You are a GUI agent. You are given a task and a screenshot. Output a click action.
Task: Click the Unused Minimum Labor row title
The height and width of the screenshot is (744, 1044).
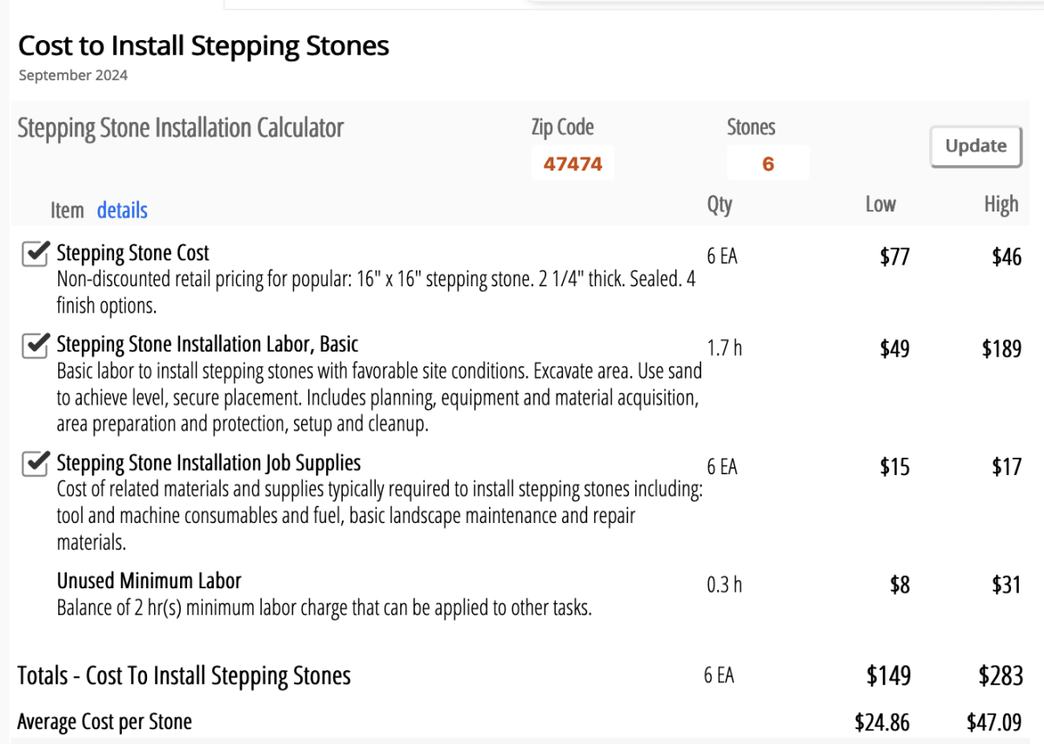(x=149, y=580)
